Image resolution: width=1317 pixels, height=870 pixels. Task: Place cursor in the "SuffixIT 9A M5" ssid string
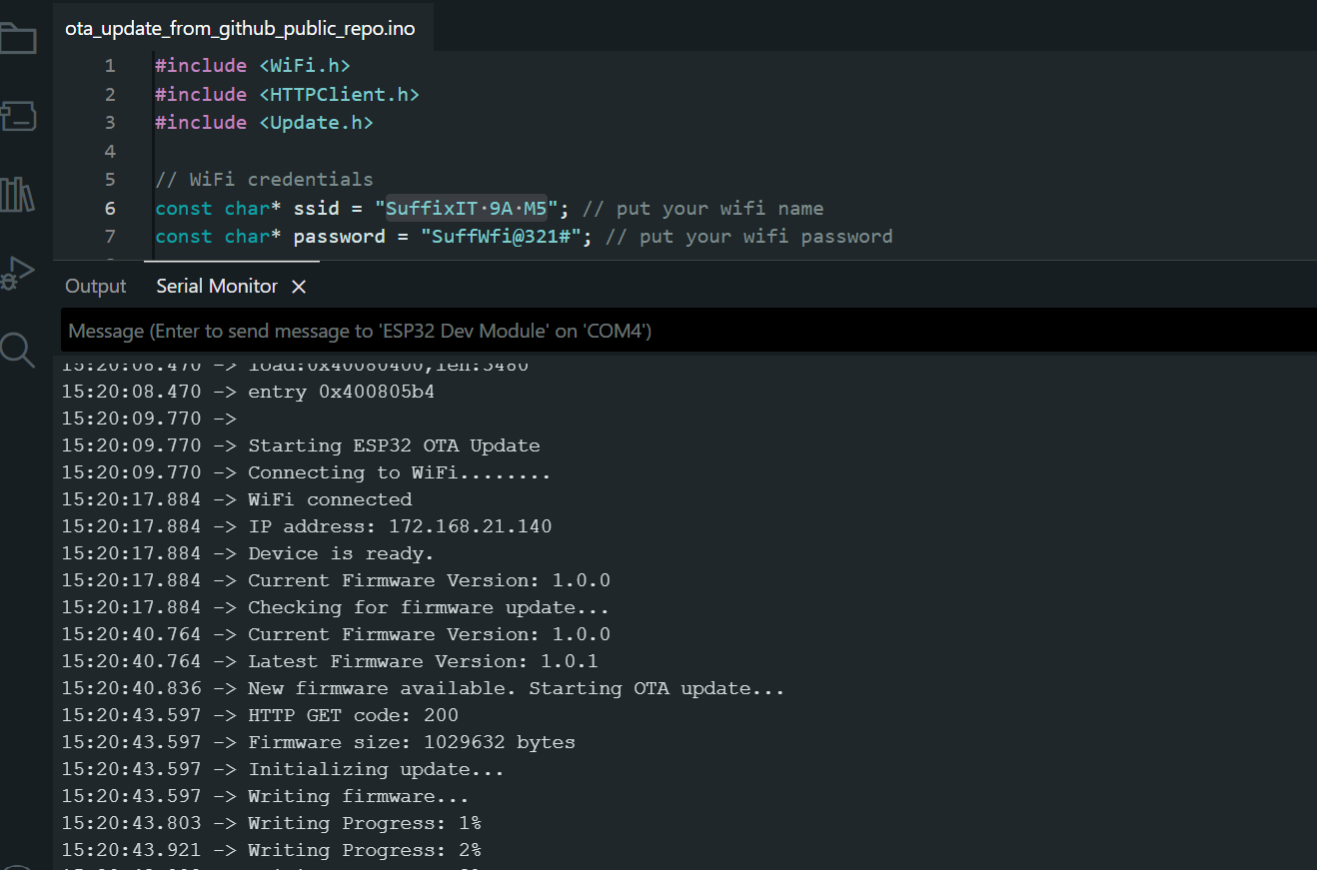467,209
